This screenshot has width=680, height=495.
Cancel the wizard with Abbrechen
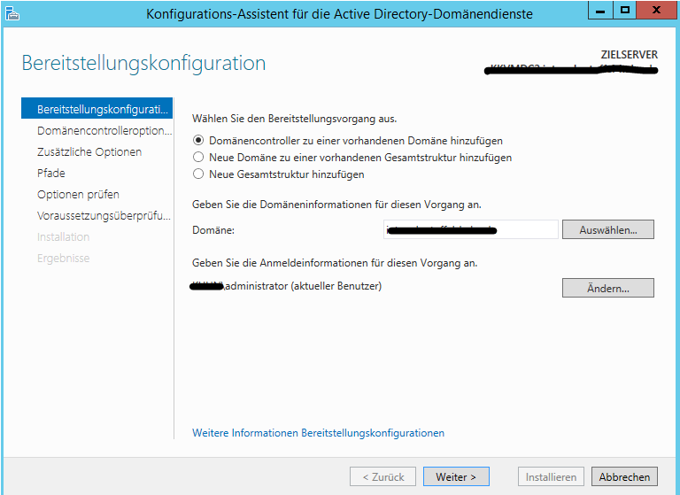click(624, 476)
